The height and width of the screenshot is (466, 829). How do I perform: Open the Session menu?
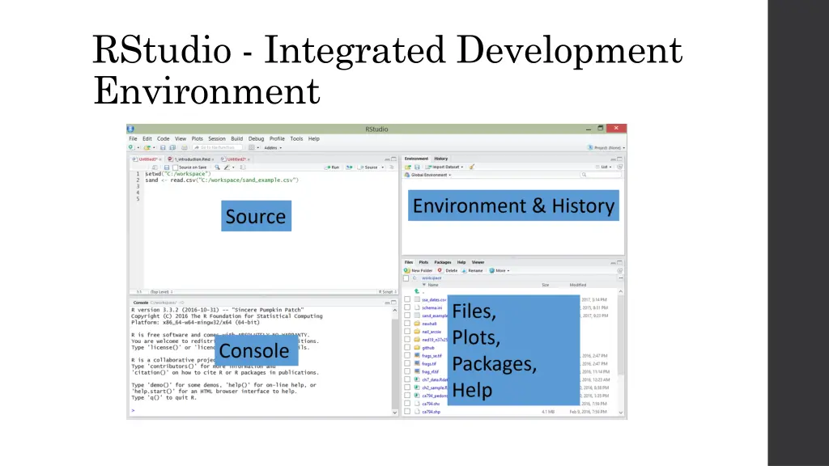point(217,139)
